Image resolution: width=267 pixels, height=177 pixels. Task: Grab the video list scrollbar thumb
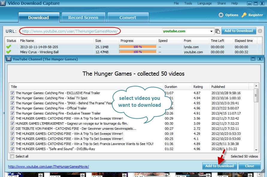tap(256, 95)
